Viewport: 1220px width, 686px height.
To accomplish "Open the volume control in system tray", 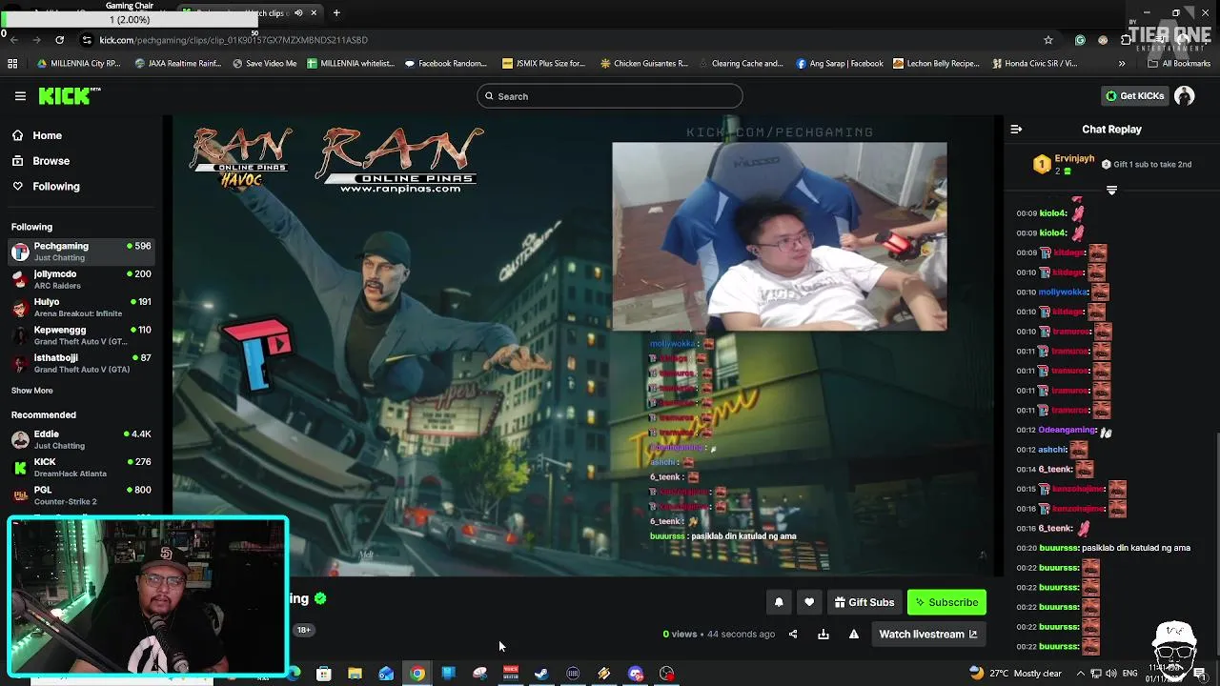I will (1111, 674).
